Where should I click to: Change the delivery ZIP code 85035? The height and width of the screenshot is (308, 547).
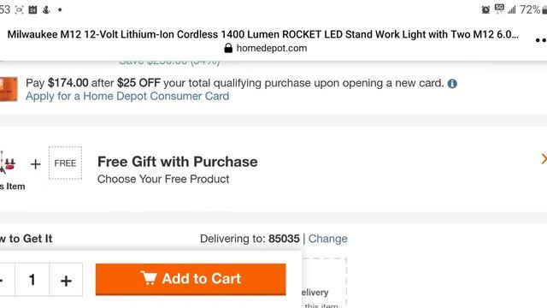tap(327, 239)
